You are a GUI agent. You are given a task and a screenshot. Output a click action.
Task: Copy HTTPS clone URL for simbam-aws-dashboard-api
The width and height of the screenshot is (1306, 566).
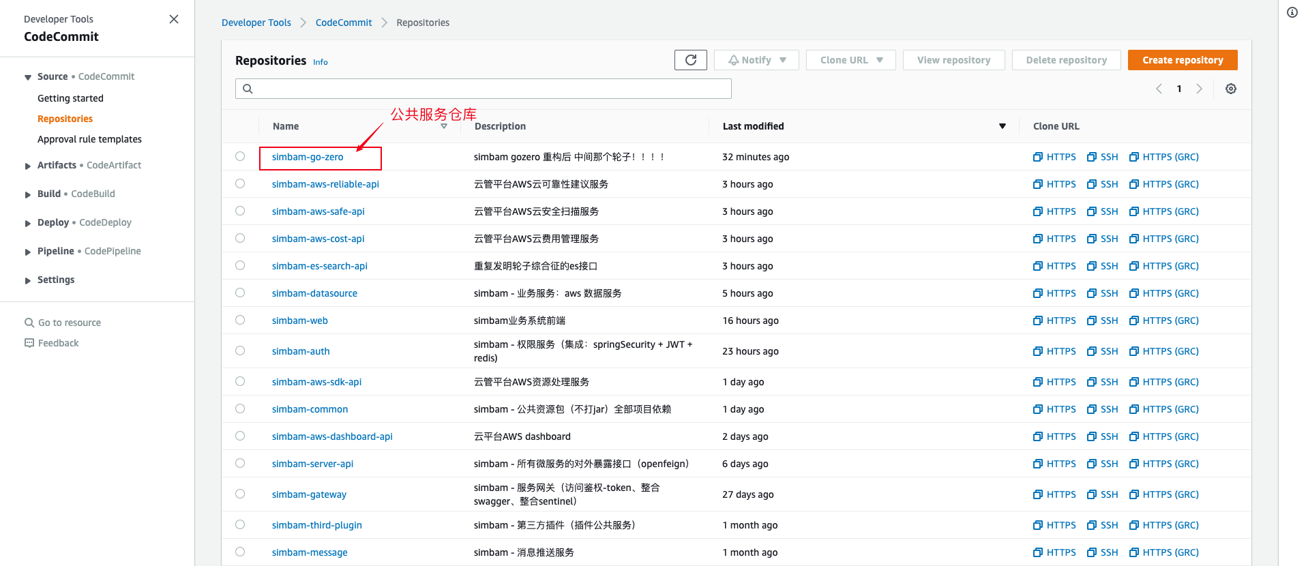[x=1054, y=436]
